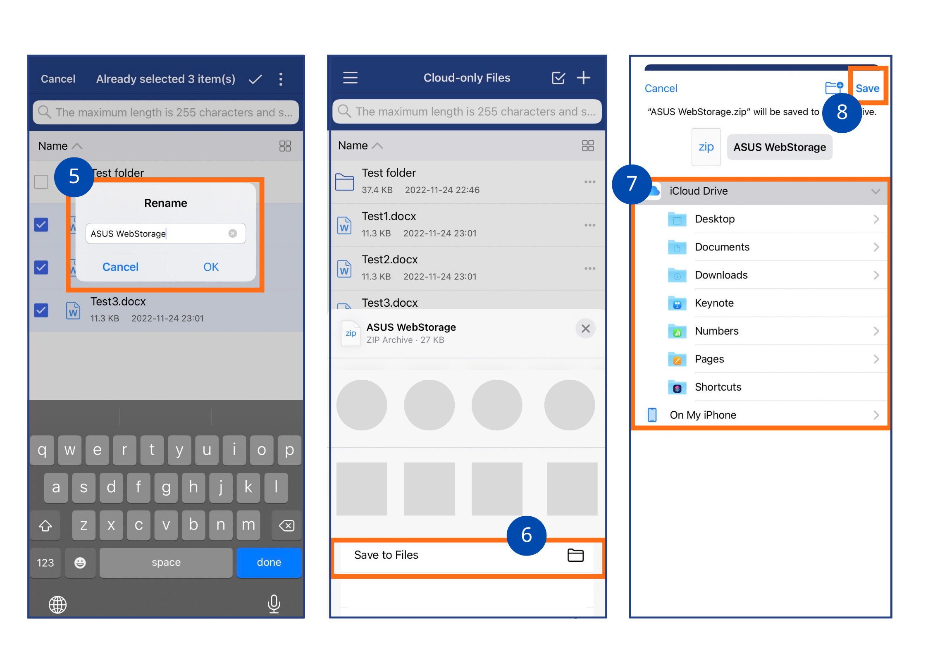Uncheck the first selected docx checkbox
This screenshot has width=928, height=656.
point(41,225)
